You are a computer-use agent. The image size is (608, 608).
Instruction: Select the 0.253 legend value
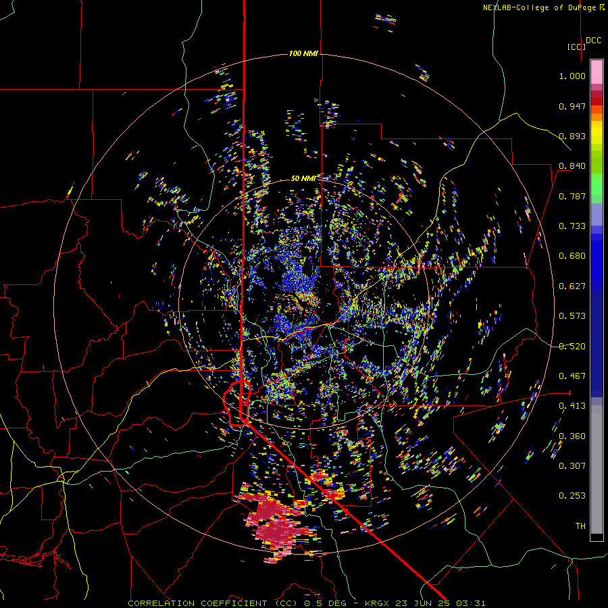(x=572, y=496)
